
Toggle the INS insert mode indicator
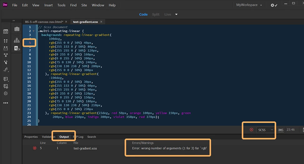click(281, 130)
